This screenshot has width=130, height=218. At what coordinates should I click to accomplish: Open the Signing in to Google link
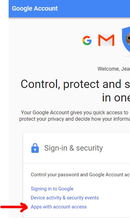(52, 189)
